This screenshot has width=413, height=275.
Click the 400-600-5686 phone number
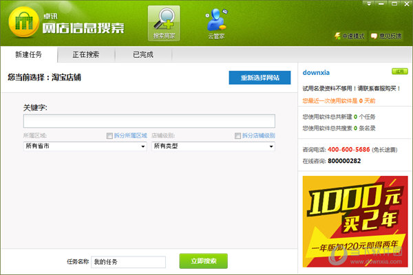coord(349,149)
